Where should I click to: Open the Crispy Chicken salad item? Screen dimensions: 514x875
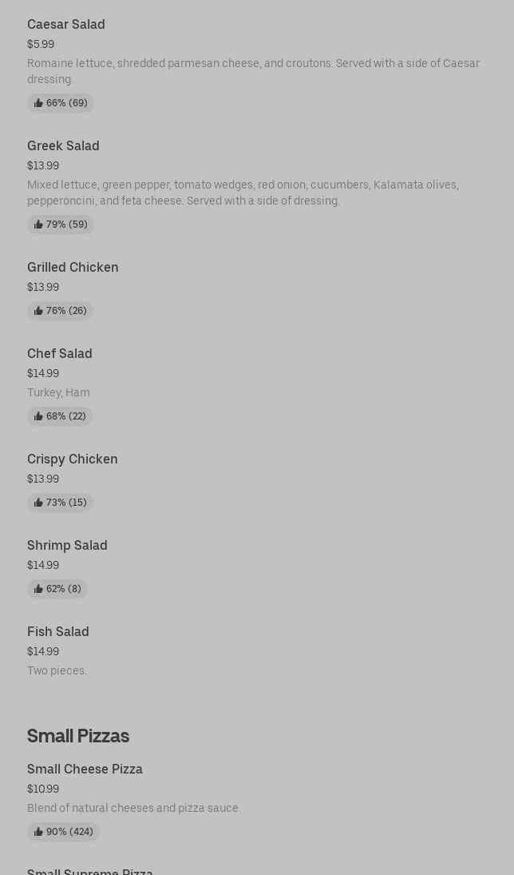point(73,459)
